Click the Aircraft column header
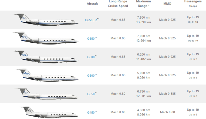This screenshot has height=119, width=206. (92, 4)
